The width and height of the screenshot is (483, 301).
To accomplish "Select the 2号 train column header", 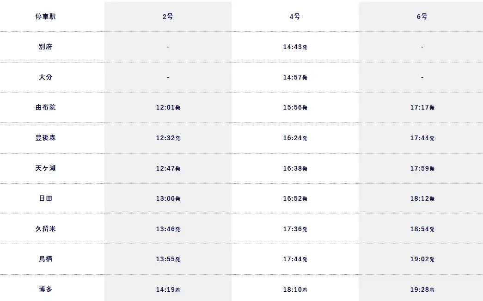I will [168, 17].
